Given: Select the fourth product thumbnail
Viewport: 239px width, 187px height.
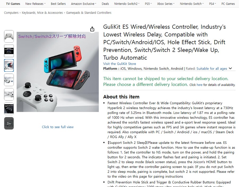Looking at the screenshot, I should (x=9, y=80).
